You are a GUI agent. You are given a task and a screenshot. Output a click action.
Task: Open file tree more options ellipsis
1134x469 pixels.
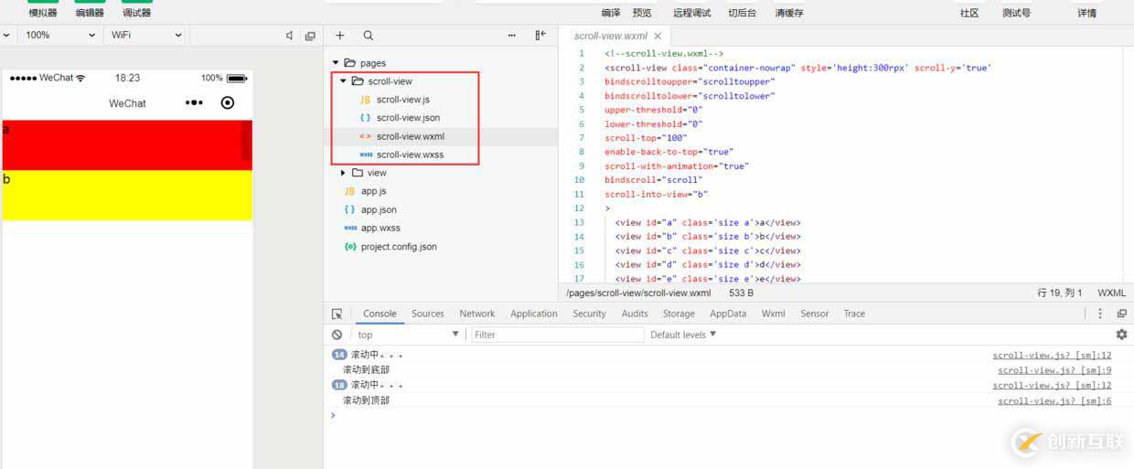(512, 36)
